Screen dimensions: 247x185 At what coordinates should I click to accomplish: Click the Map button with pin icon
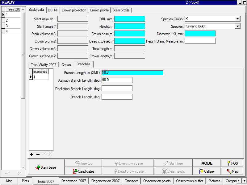(232, 171)
